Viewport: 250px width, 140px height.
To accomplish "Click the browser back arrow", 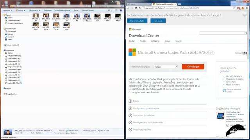I will [129, 8].
